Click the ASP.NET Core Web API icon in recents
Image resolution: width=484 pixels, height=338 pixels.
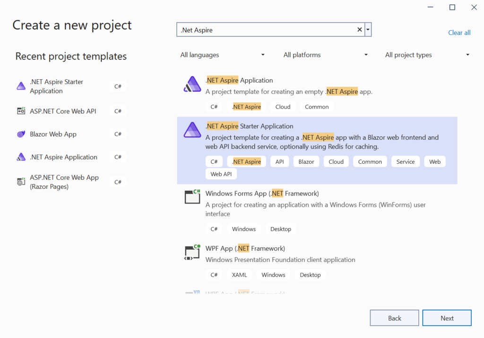tap(21, 110)
